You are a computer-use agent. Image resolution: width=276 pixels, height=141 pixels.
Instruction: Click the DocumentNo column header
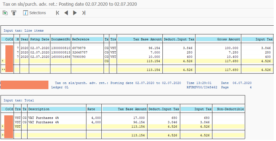61,39
